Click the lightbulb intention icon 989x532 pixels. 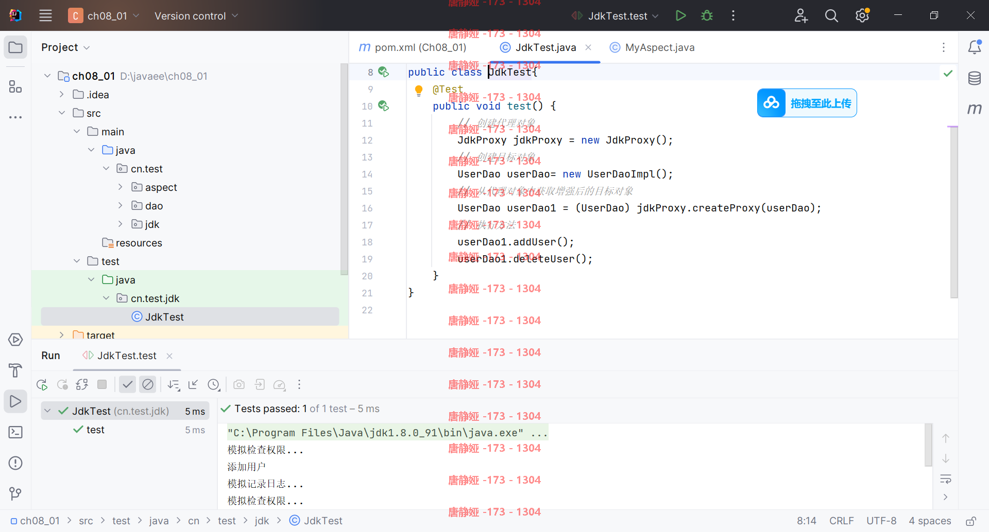point(419,91)
